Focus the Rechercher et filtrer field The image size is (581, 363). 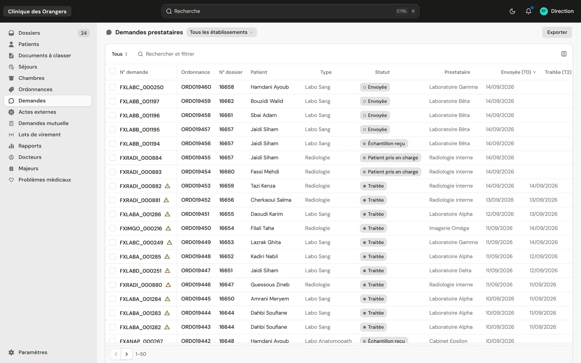170,54
